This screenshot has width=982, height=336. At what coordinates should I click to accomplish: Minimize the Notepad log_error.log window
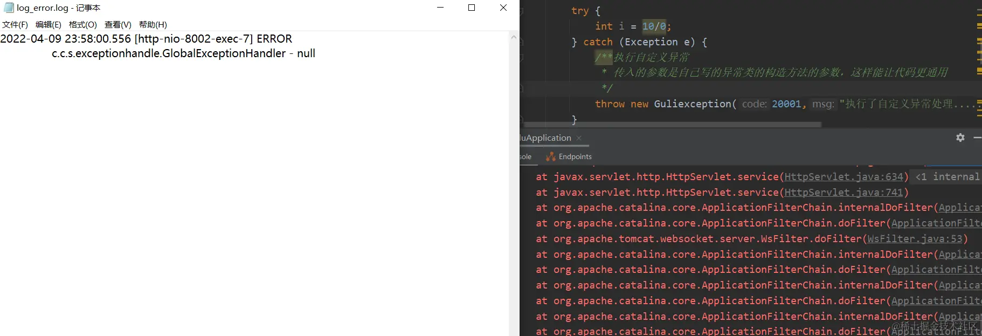click(x=440, y=8)
